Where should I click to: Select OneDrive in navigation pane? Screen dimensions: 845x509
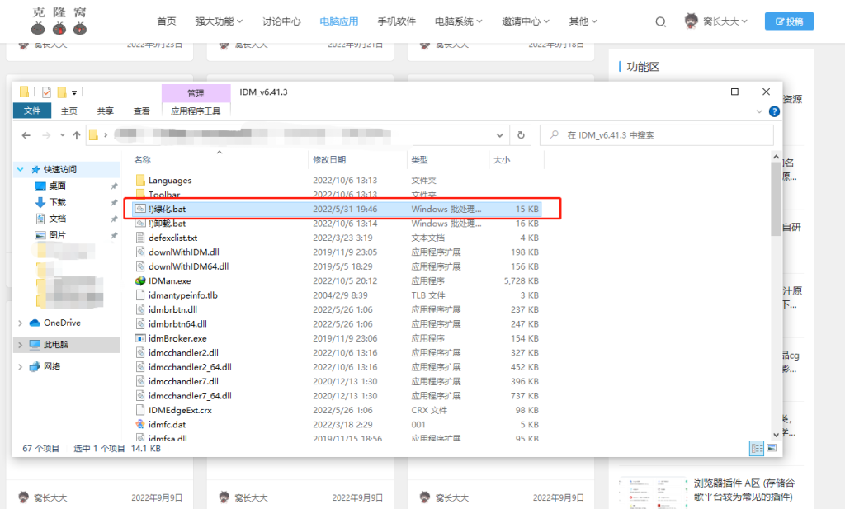[62, 323]
